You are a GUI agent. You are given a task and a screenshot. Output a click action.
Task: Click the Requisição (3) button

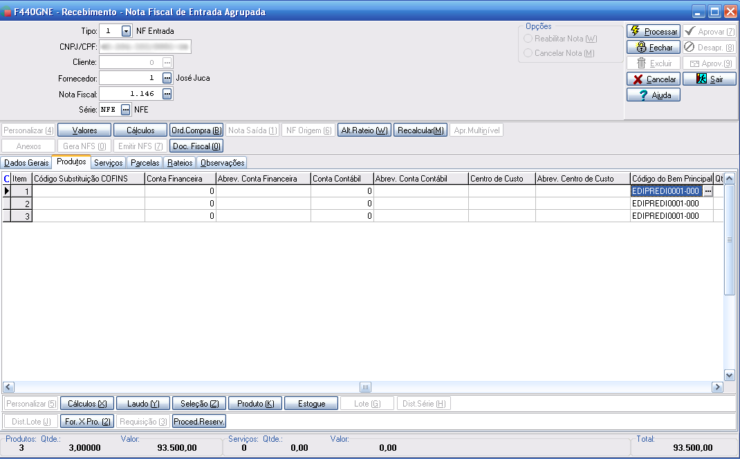[143, 421]
